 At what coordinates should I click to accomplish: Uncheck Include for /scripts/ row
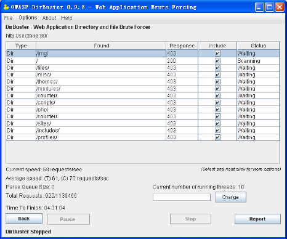coord(217,103)
